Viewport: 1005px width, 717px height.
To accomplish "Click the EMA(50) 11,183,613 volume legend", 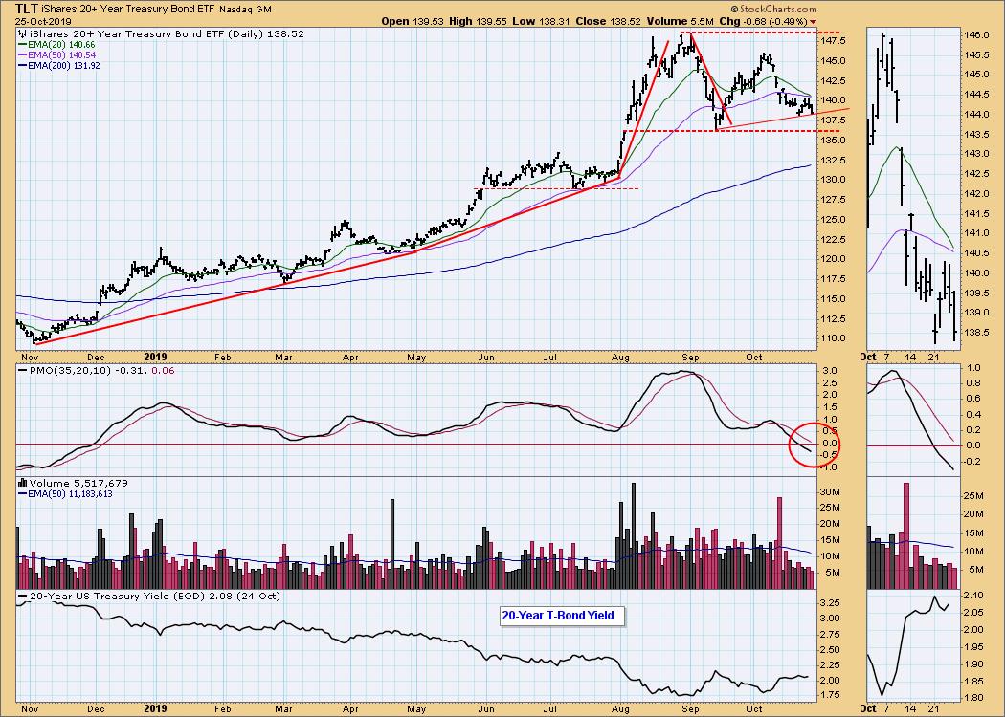I will click(x=70, y=493).
